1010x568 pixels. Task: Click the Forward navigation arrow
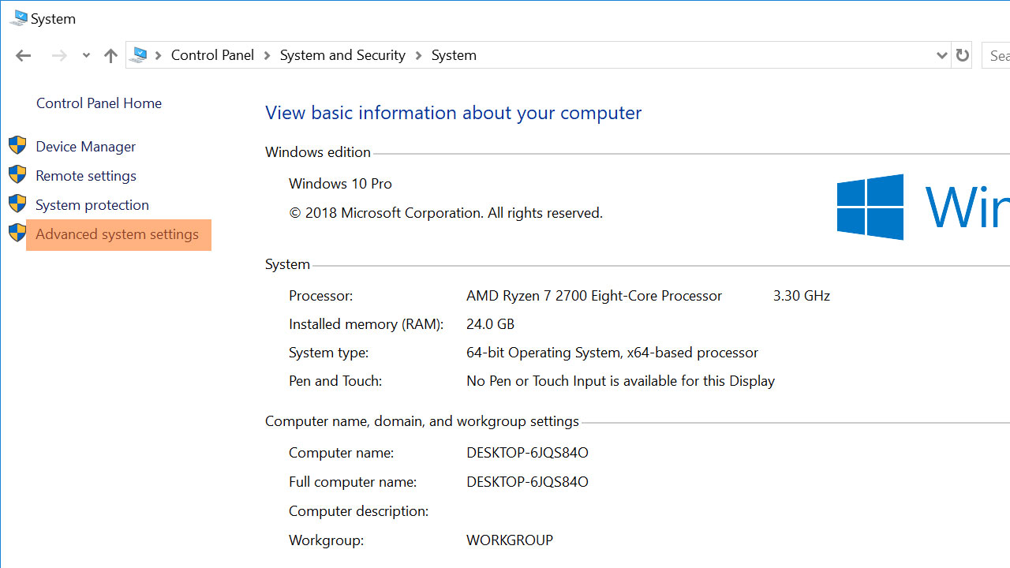point(59,55)
